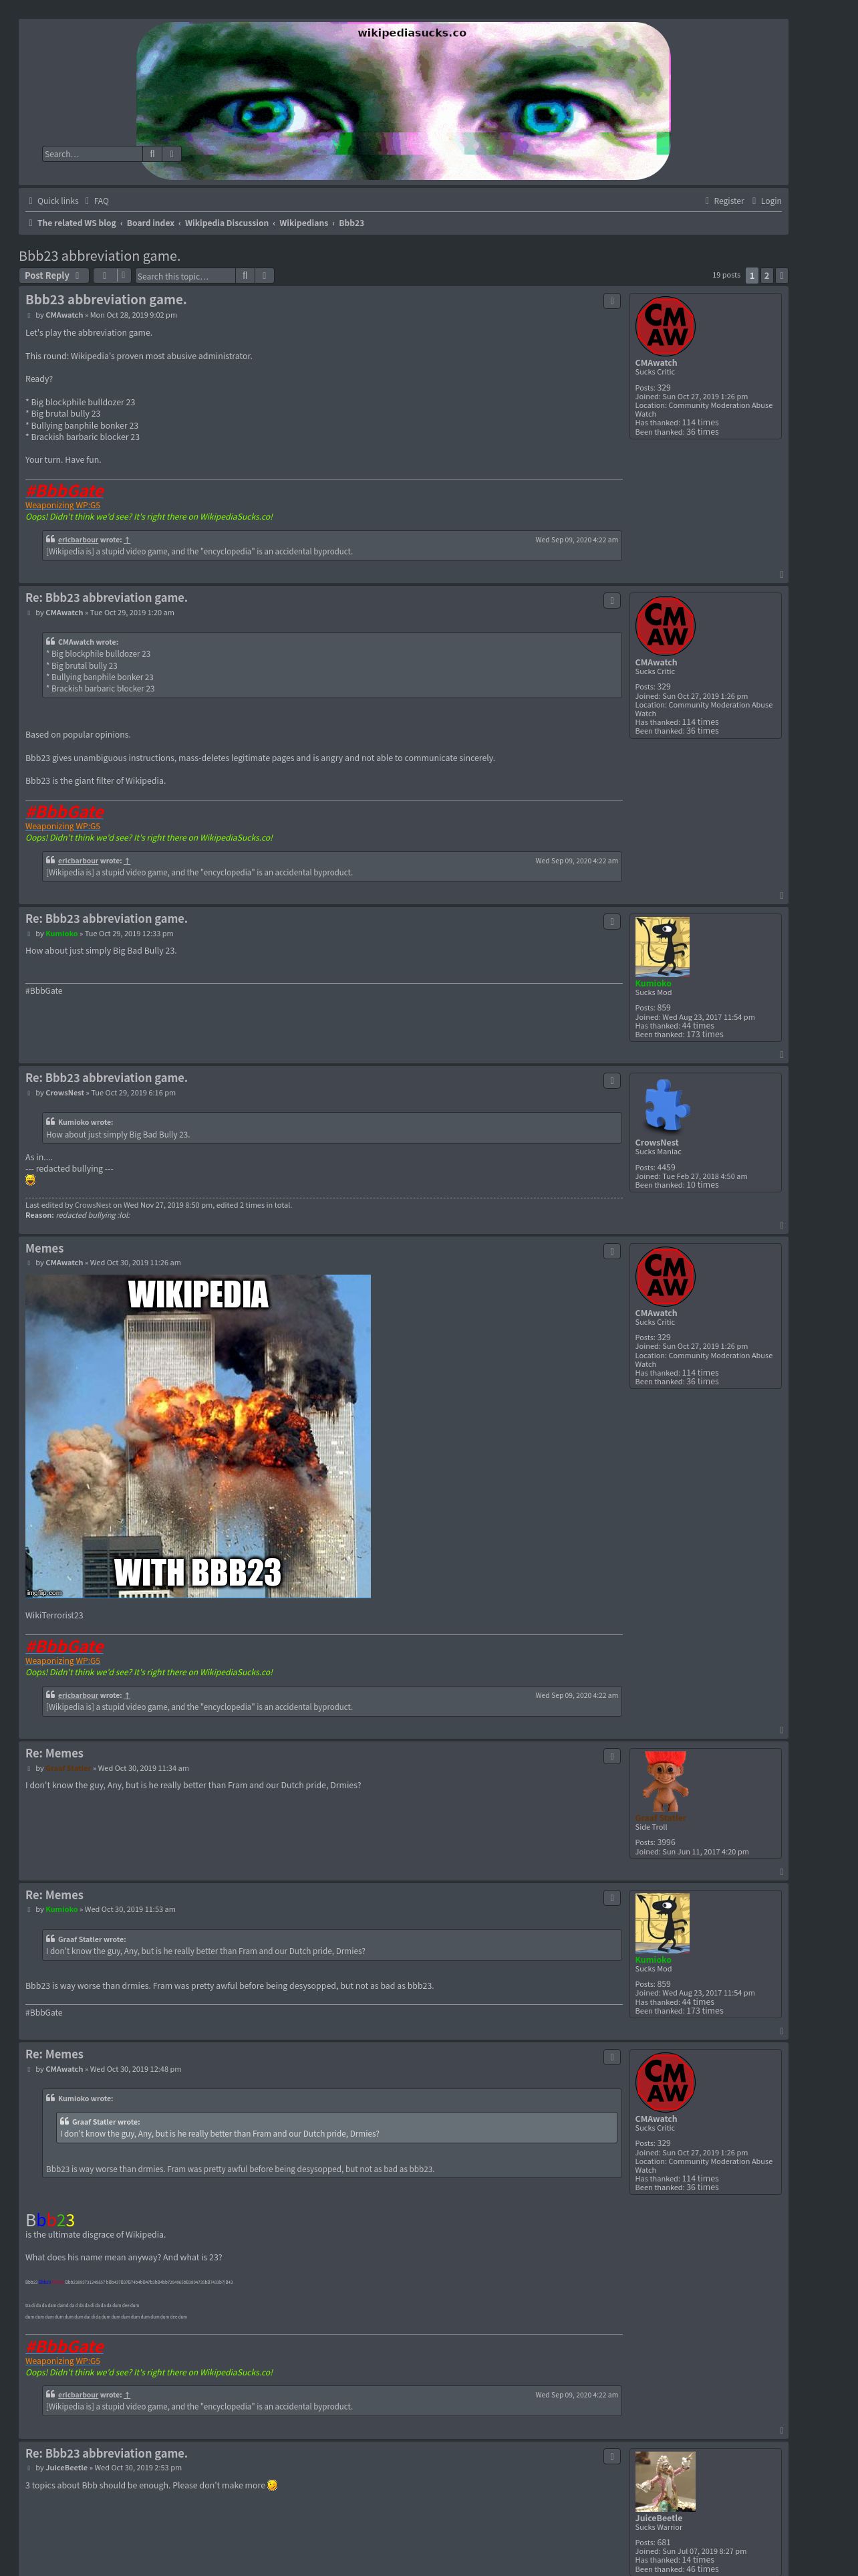Open the FAQ page

tap(97, 201)
